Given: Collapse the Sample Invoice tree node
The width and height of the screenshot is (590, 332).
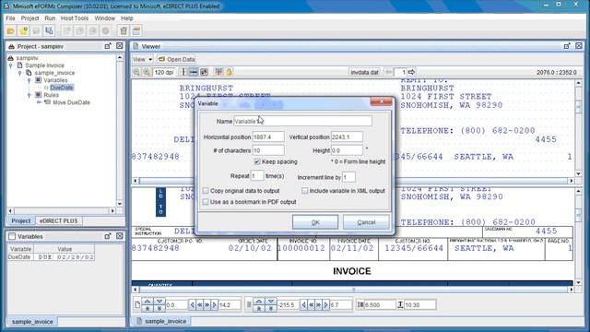Looking at the screenshot, I should point(11,65).
